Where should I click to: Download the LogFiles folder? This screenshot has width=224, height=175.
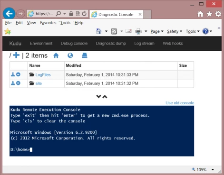[13, 74]
